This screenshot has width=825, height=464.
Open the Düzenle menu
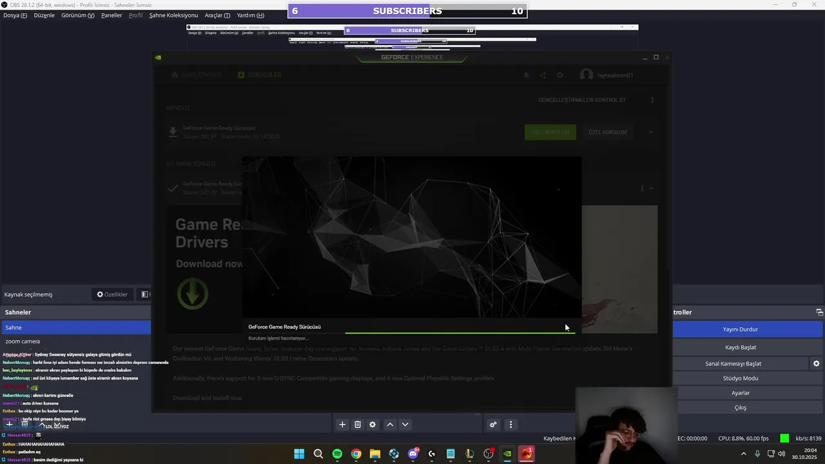point(44,15)
